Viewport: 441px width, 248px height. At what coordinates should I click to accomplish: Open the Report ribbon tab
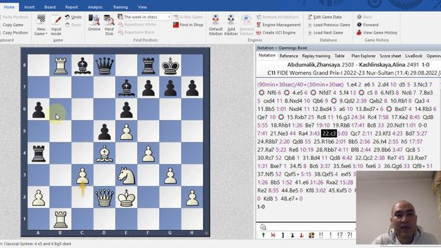click(x=72, y=7)
